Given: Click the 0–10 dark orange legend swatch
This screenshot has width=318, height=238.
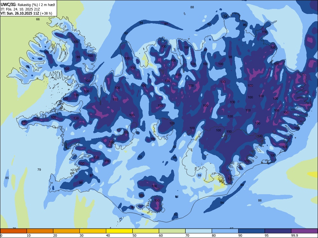Looking at the screenshot, I should click(x=13, y=231).
